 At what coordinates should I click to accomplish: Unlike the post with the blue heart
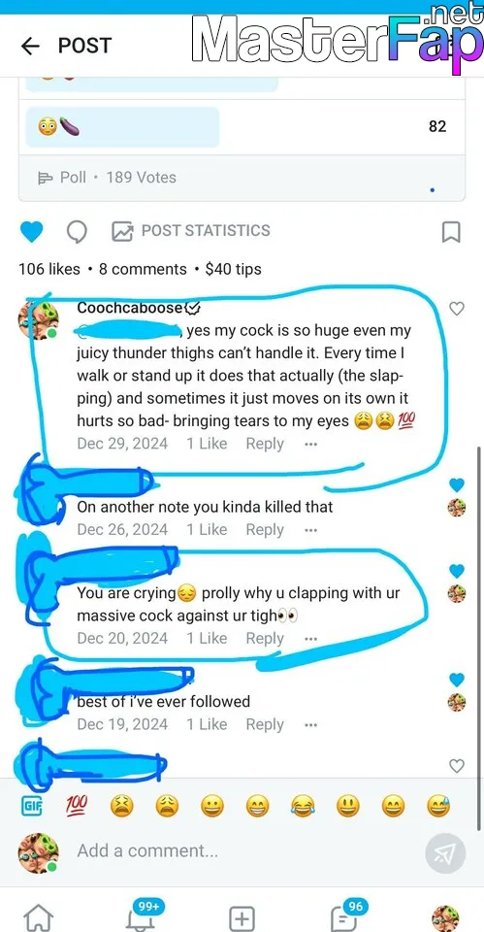pyautogui.click(x=31, y=231)
